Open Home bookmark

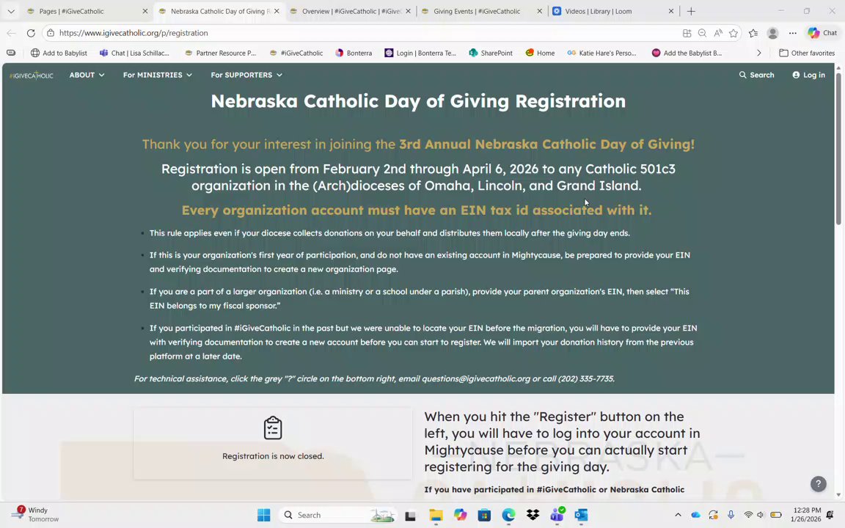(540, 53)
